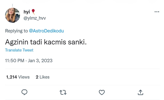Click the word kacmis in the tweet
Image resolution: width=164 pixels, height=100 pixels.
(55, 42)
